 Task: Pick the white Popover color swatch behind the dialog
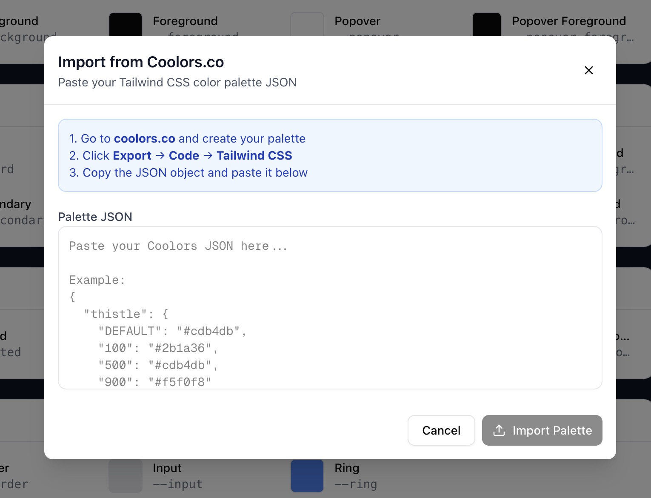(307, 24)
